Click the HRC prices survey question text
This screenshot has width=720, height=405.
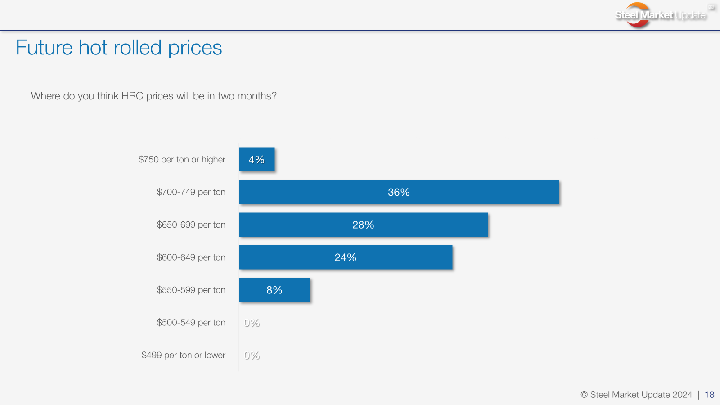(153, 96)
